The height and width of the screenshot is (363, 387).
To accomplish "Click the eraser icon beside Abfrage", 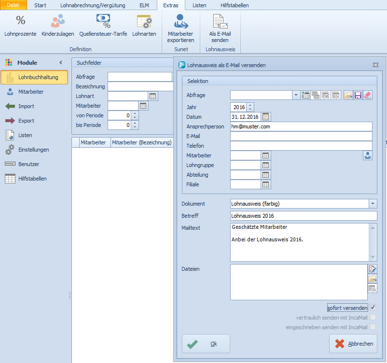I will tap(368, 95).
